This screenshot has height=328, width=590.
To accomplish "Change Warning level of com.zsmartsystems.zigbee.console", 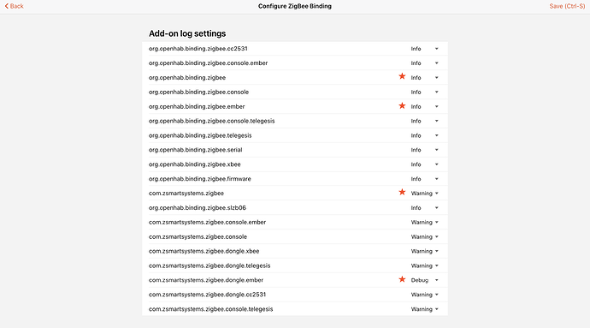I will (x=424, y=236).
